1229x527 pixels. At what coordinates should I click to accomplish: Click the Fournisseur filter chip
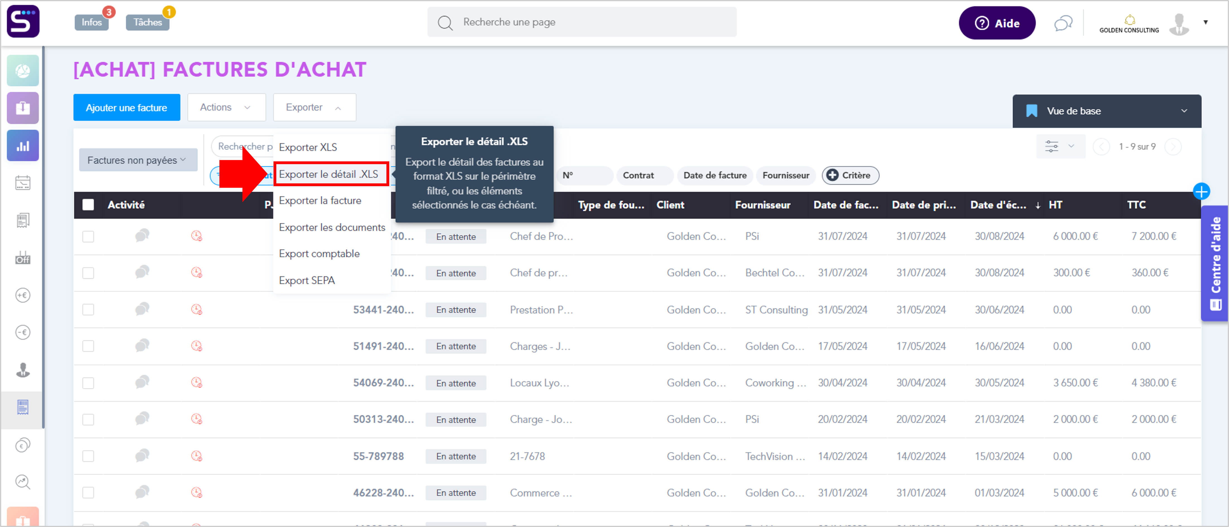pyautogui.click(x=785, y=175)
